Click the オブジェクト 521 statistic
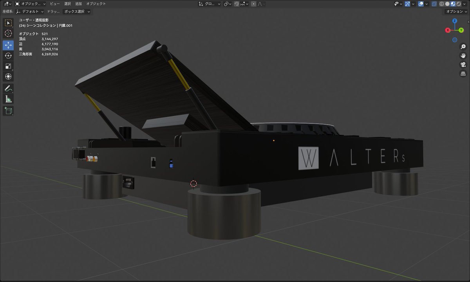Screen dimensions: 470x282 click(33, 34)
